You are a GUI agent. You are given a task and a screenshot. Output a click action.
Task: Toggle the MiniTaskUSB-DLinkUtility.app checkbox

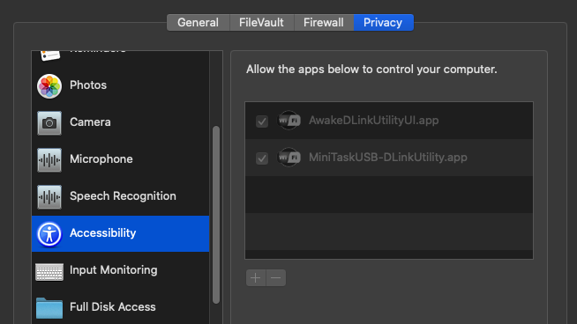click(x=262, y=158)
